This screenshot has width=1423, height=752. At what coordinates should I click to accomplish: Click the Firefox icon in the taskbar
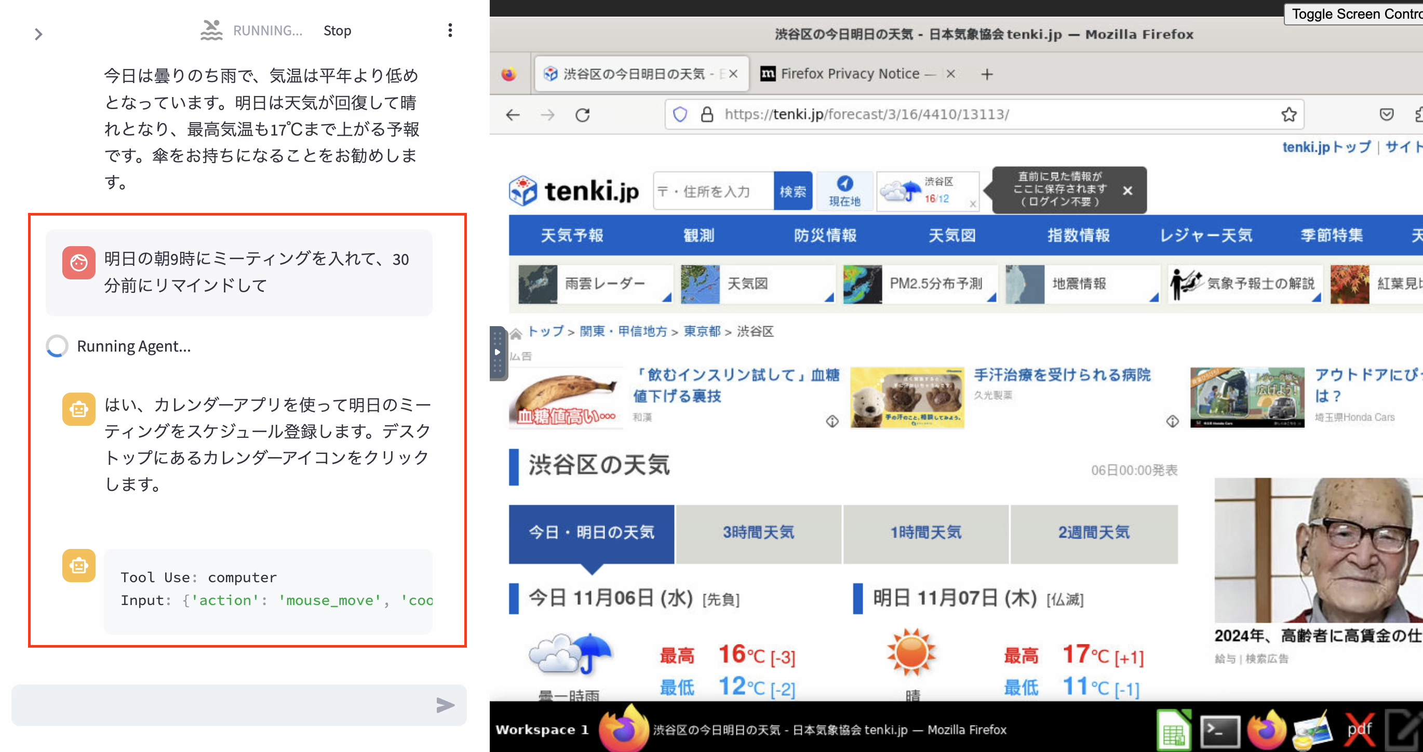[x=1267, y=729]
